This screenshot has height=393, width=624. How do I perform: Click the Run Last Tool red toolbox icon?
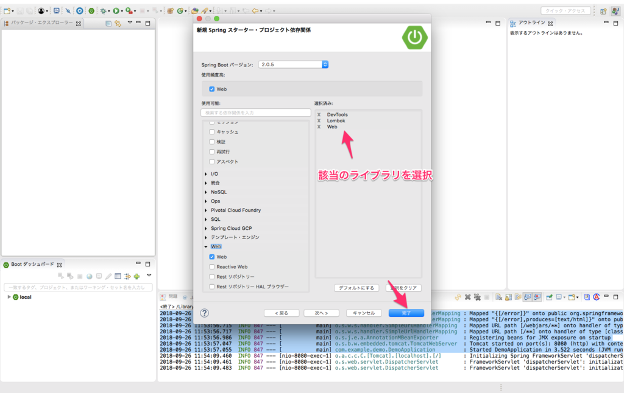[129, 11]
